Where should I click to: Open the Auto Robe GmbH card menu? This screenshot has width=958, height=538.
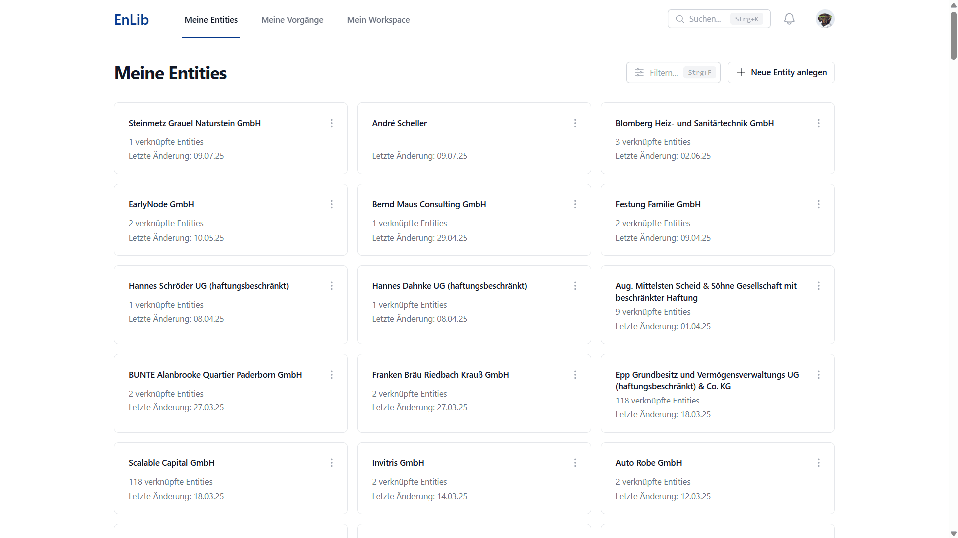point(818,463)
